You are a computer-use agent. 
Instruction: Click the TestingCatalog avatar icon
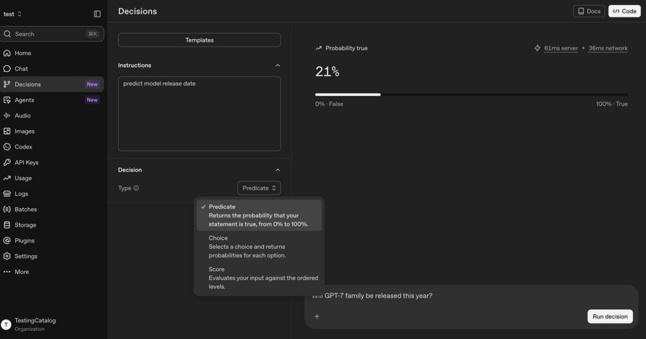point(6,324)
